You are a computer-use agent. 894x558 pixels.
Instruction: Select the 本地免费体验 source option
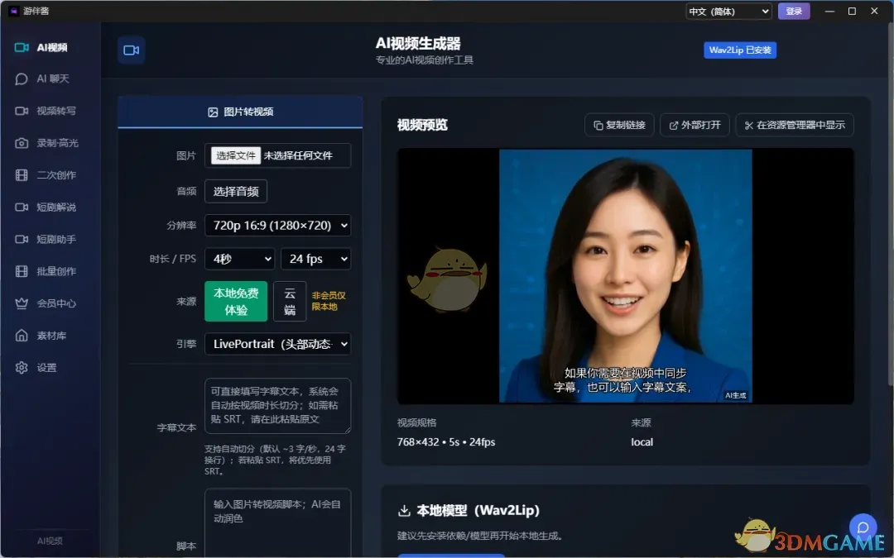pos(234,301)
